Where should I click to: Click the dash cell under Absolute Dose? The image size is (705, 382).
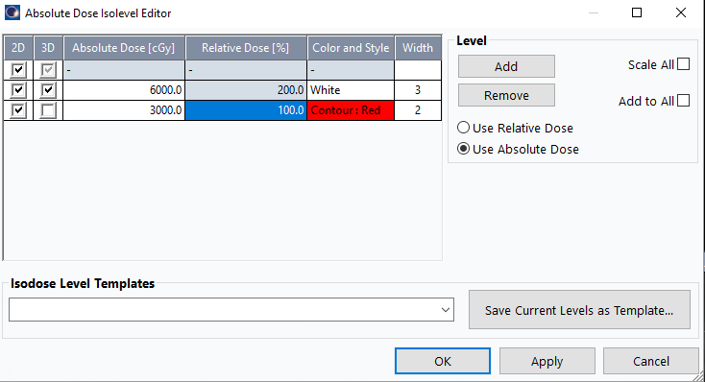pos(124,70)
